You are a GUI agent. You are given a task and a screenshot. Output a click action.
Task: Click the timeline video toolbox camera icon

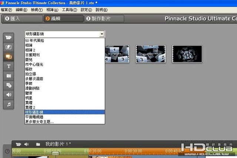19,144
